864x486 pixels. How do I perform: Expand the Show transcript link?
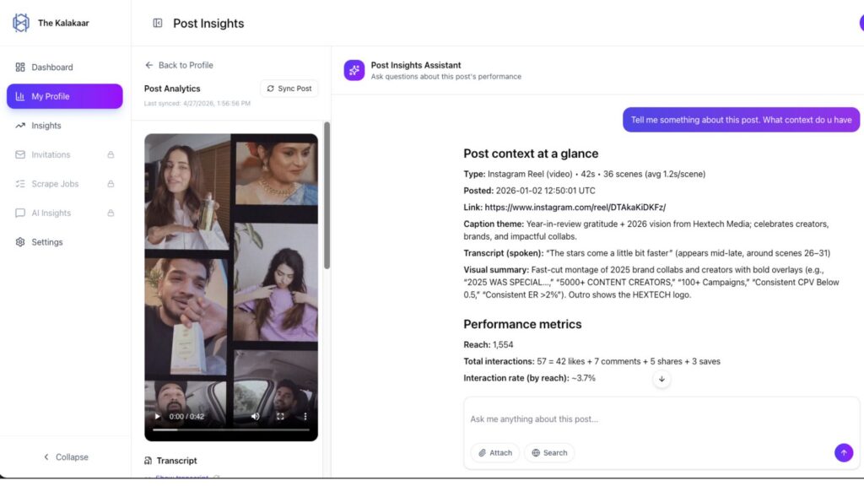(181, 478)
